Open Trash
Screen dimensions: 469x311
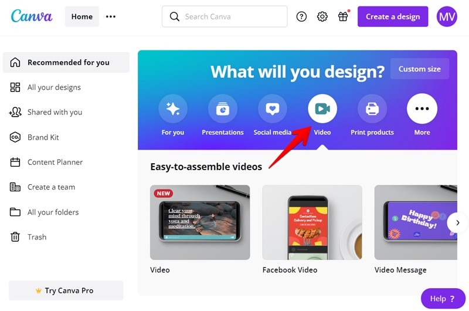coord(28,237)
